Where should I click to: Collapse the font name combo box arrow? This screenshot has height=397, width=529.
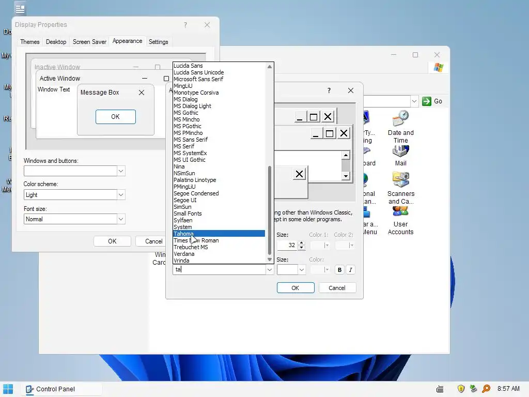(270, 269)
